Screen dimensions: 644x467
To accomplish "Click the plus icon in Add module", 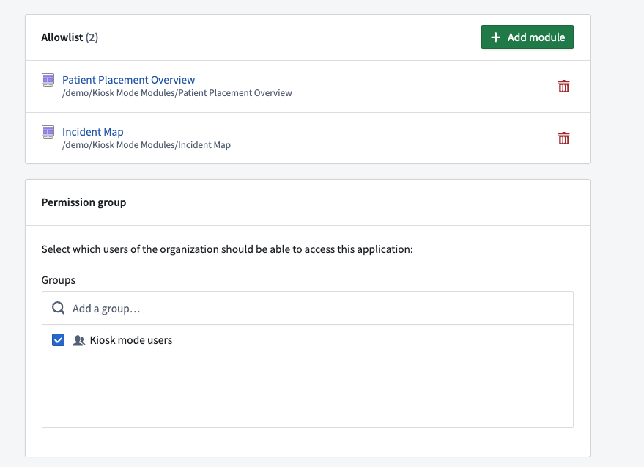I will click(x=496, y=37).
